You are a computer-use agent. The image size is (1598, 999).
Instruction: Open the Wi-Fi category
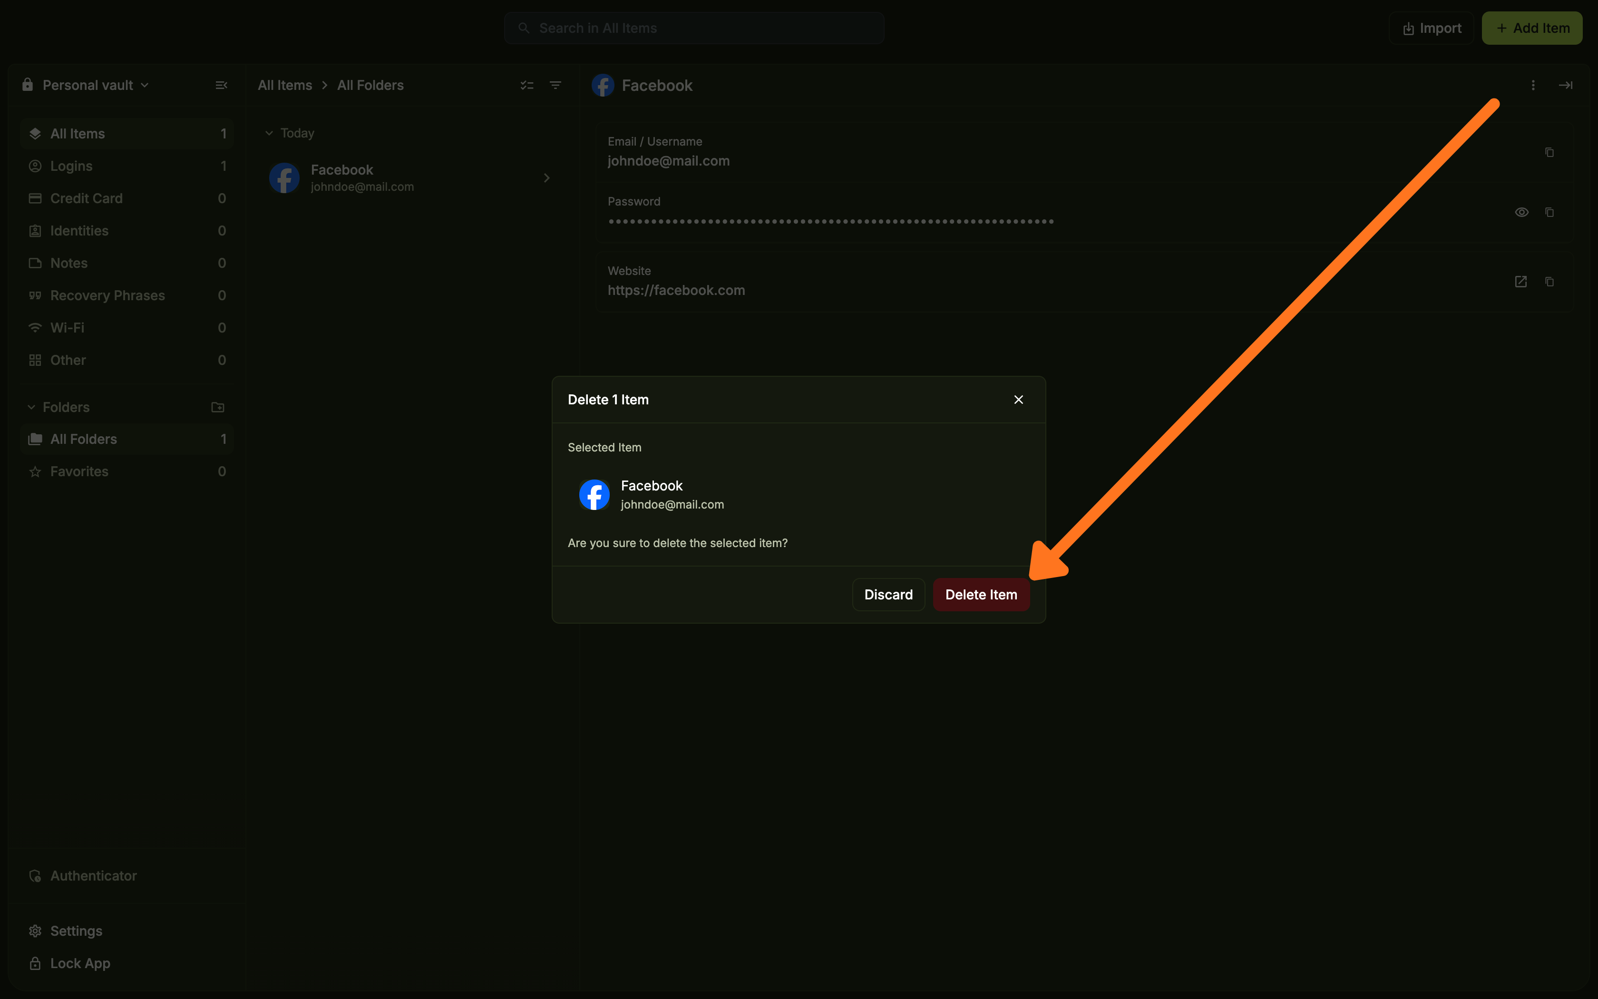[127, 328]
